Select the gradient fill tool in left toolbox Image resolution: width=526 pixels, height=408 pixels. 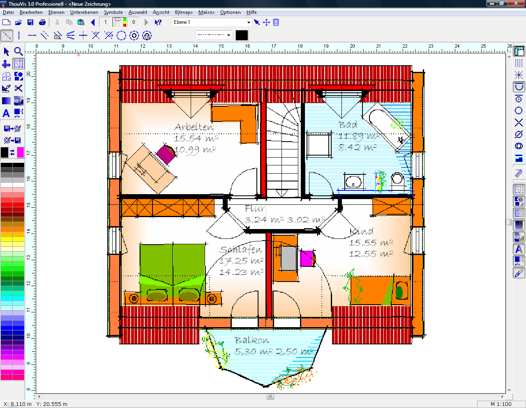6,101
